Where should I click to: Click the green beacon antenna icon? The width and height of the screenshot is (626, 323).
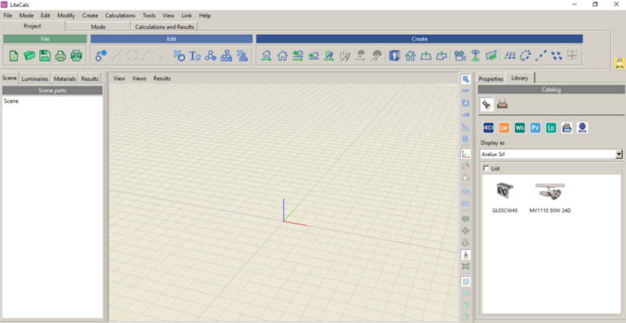[x=475, y=56]
